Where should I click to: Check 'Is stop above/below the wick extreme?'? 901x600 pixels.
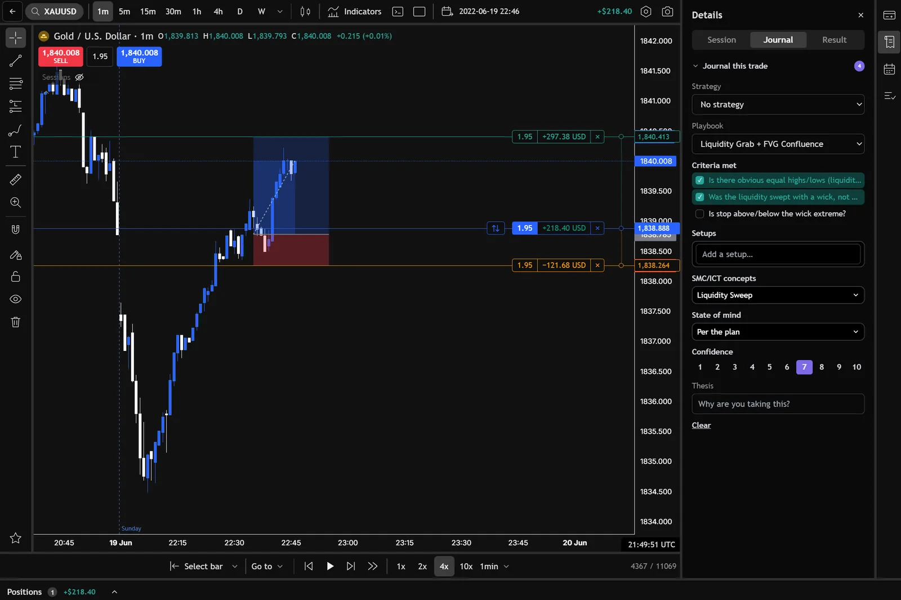point(700,214)
